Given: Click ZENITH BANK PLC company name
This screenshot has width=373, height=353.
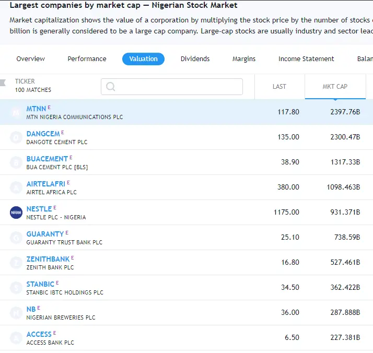Looking at the screenshot, I should 50,267.
